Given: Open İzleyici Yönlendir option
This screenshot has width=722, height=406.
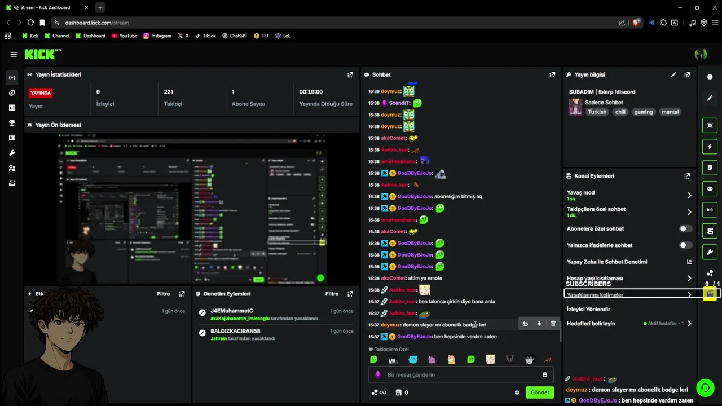Looking at the screenshot, I should tap(588, 309).
